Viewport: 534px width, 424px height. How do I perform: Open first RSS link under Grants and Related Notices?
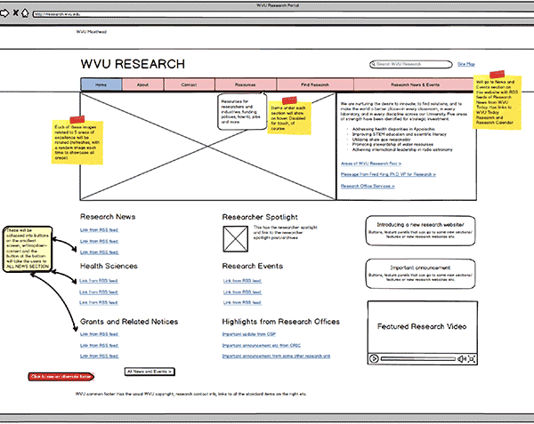tap(99, 334)
